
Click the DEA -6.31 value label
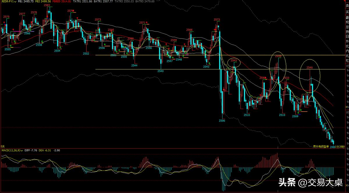pos(48,150)
